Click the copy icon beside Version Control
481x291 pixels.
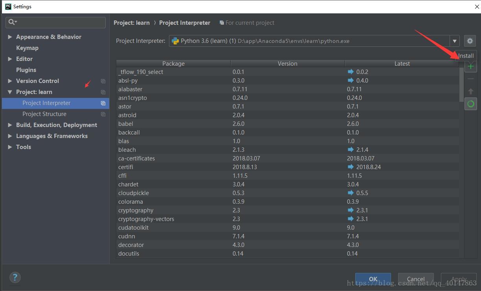[x=103, y=81]
